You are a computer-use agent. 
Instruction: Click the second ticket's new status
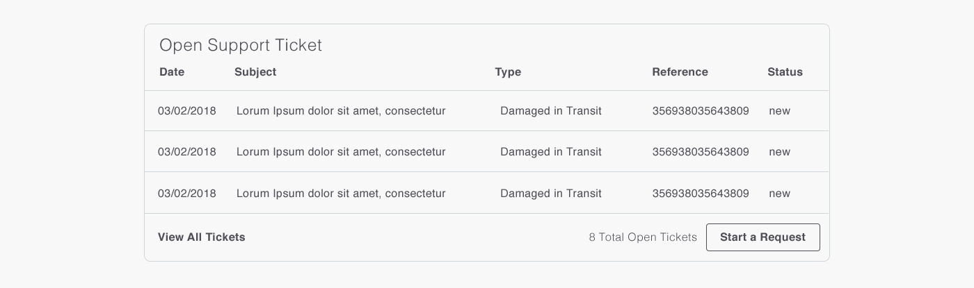(780, 152)
